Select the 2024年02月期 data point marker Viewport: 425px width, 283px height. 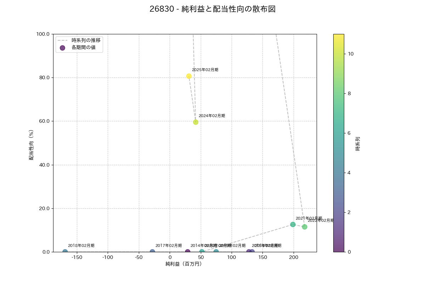click(195, 122)
